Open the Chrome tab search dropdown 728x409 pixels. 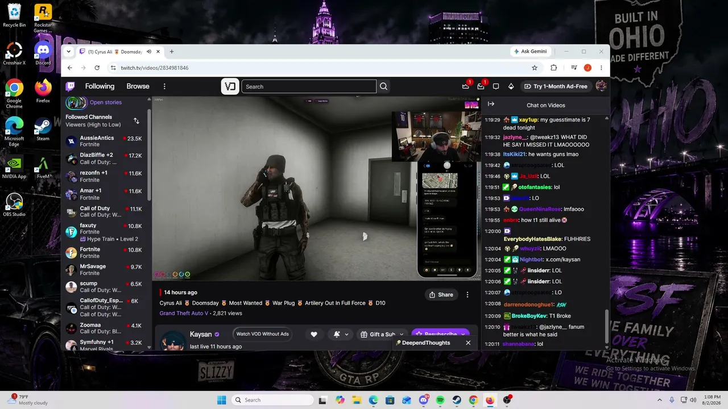pyautogui.click(x=69, y=52)
